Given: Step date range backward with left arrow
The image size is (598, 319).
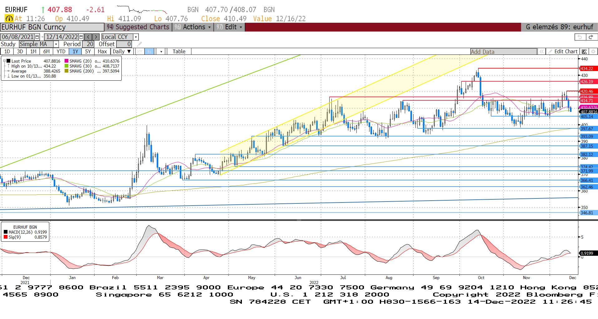Looking at the screenshot, I should click(x=88, y=37).
